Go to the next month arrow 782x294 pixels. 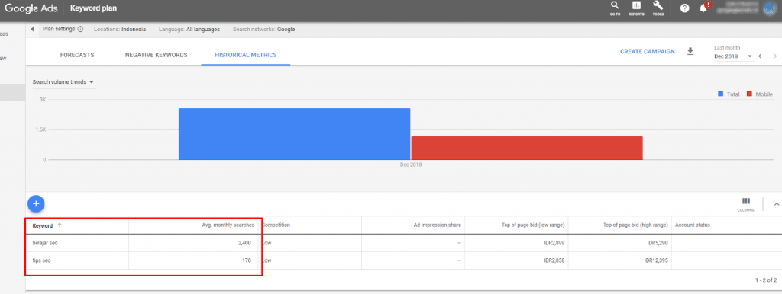point(774,56)
